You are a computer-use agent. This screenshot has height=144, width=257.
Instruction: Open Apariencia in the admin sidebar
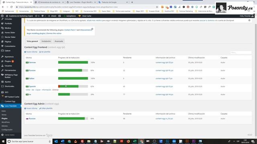click(9, 57)
